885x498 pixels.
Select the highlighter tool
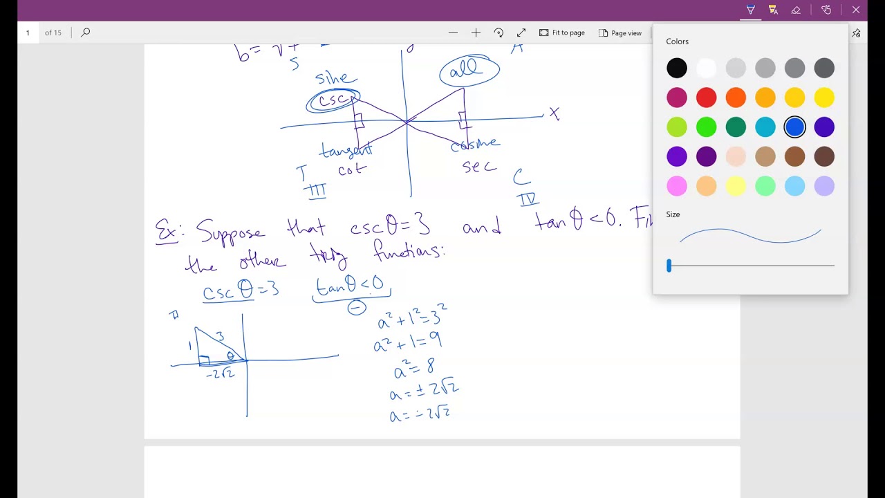click(773, 10)
